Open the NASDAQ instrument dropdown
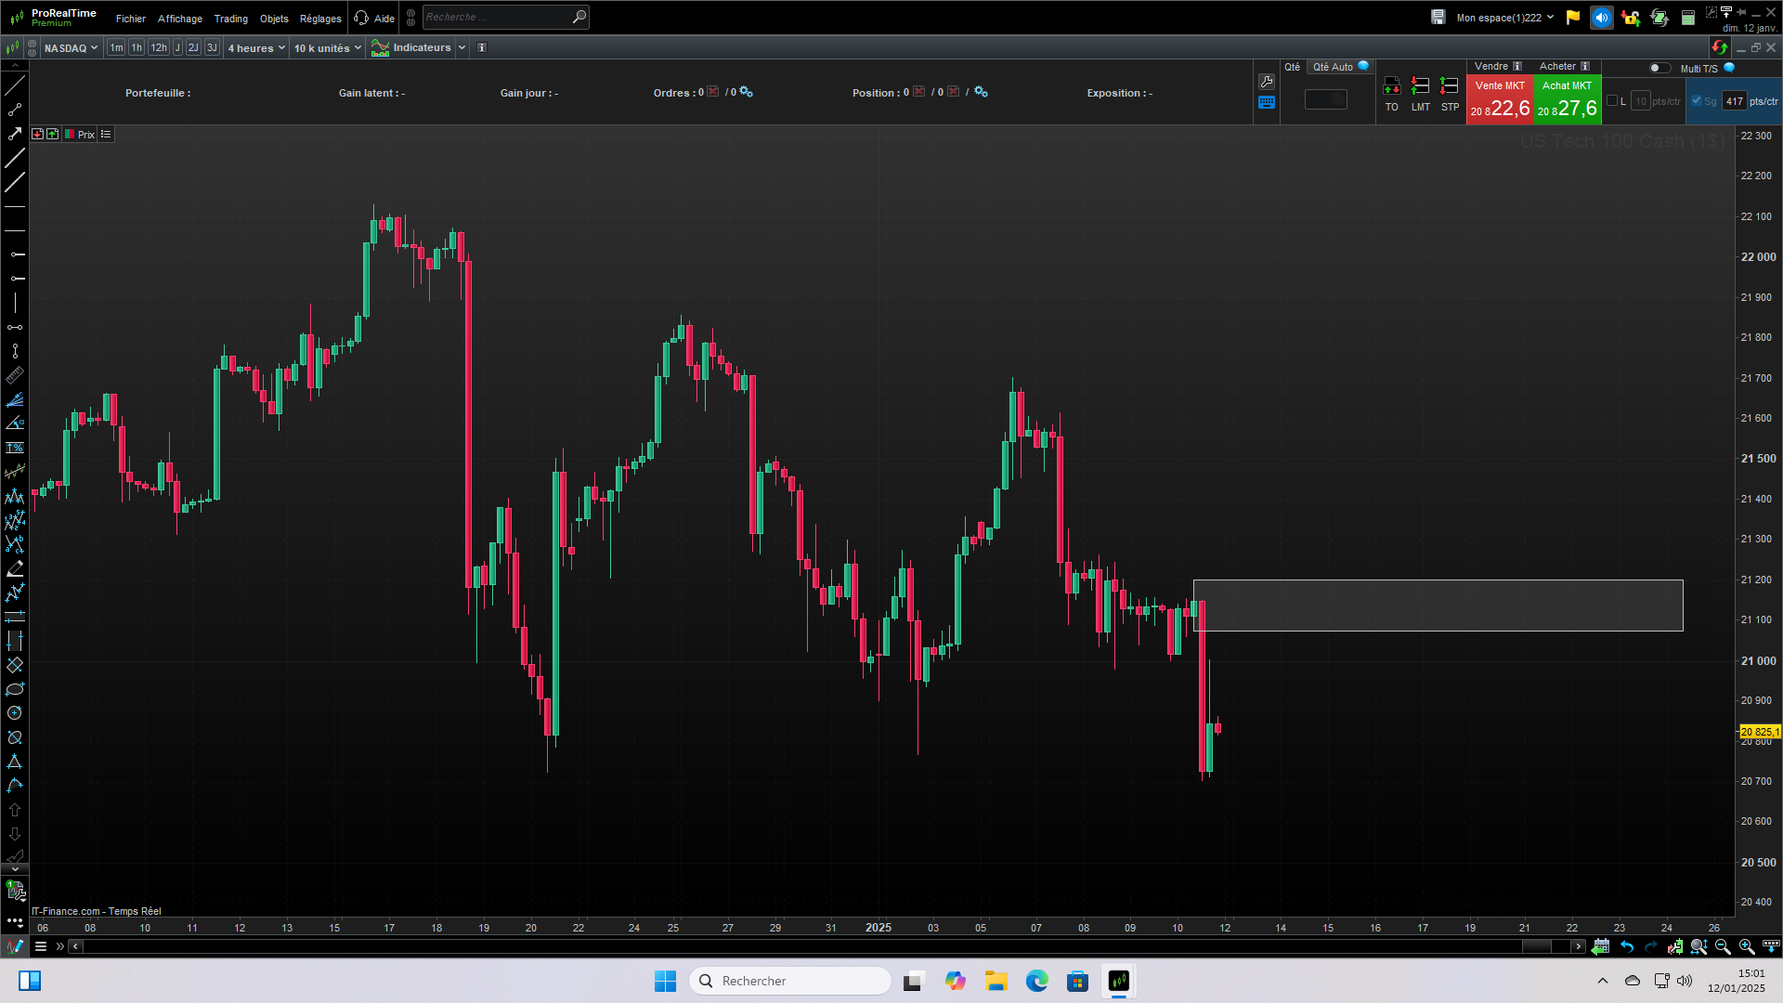 [71, 47]
